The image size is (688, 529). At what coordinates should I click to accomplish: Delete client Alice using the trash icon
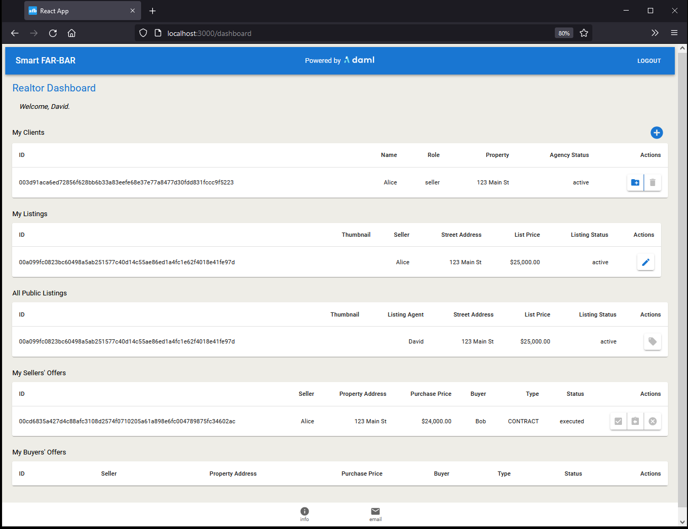[653, 182]
